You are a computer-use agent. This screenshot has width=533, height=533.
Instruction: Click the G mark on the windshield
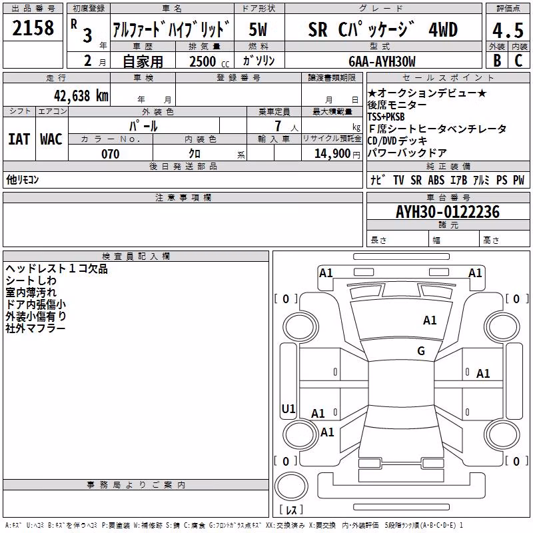click(421, 350)
